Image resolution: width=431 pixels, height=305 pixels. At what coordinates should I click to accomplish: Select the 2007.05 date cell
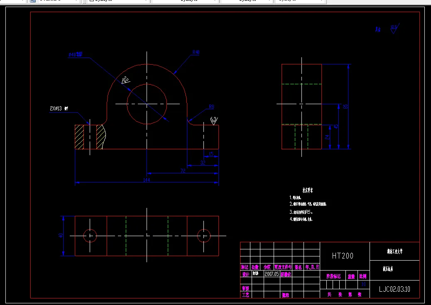coord(272,274)
